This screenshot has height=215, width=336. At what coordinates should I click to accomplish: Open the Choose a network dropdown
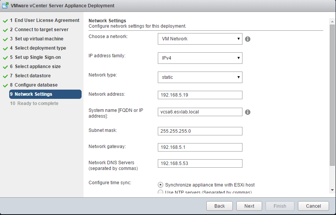200,39
